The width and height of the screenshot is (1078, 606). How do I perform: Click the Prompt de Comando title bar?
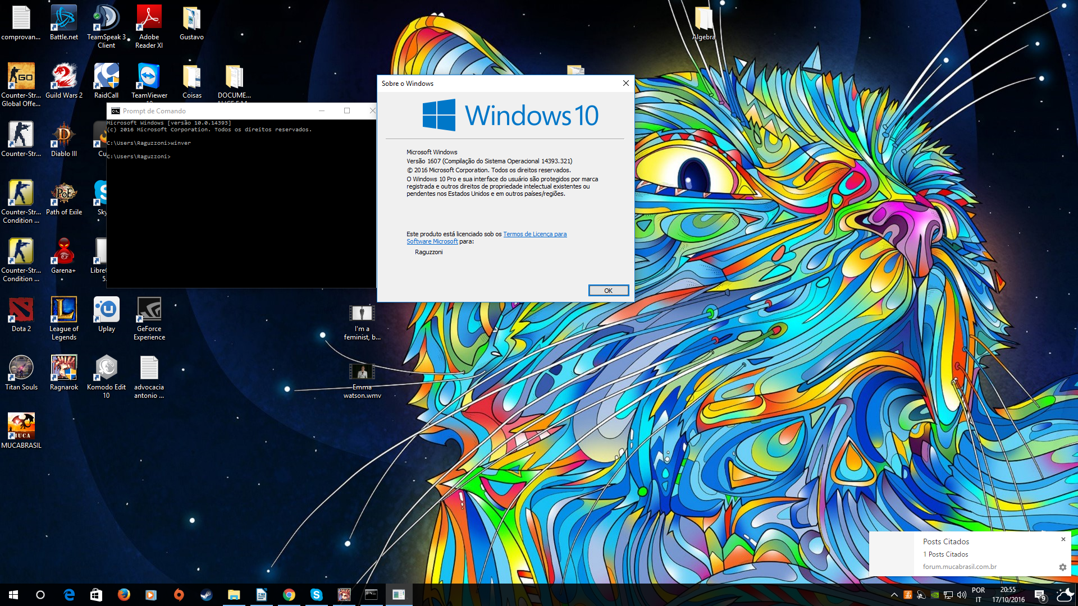225,111
